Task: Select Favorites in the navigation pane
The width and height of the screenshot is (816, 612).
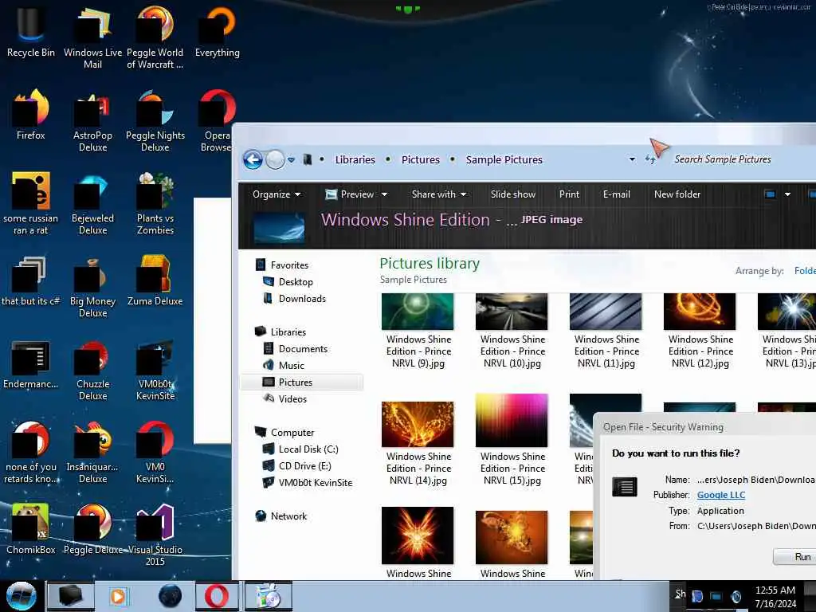Action: [282, 265]
